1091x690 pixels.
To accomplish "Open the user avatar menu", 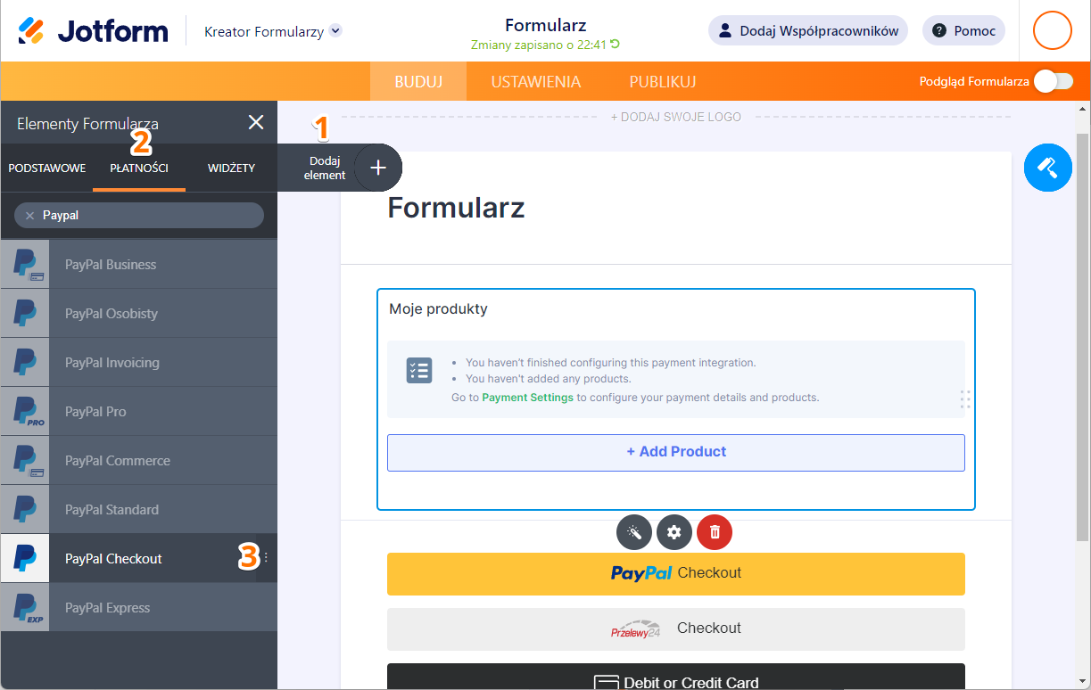I will [x=1052, y=30].
